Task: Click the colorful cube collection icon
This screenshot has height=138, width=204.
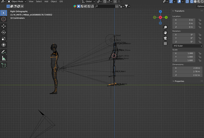Action: (75, 6)
